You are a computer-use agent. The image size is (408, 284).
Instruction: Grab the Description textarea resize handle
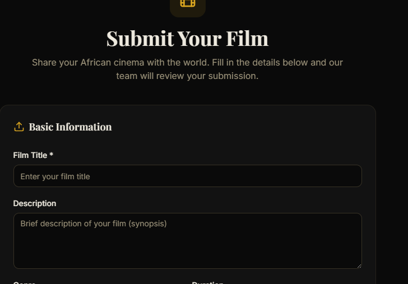coord(359,266)
